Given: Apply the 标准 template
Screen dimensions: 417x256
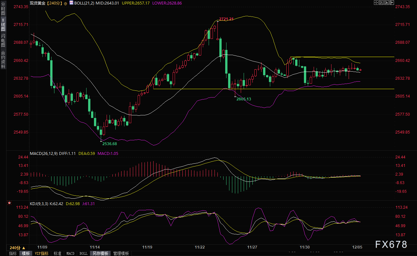Looking at the screenshot, I should click(57, 253).
